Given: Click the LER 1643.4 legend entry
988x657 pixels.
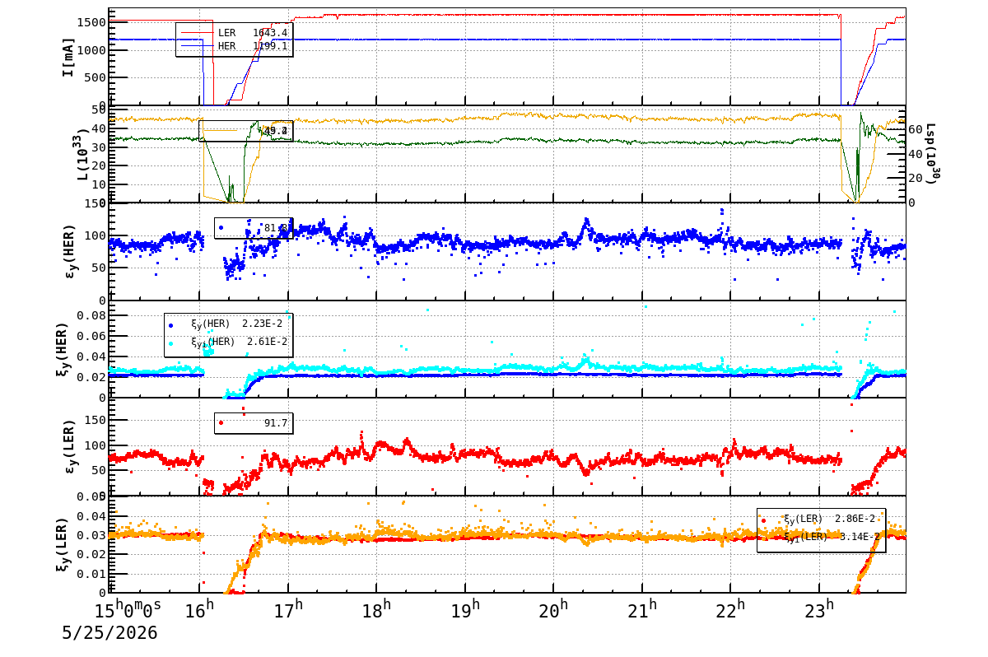Looking at the screenshot, I should (x=235, y=33).
